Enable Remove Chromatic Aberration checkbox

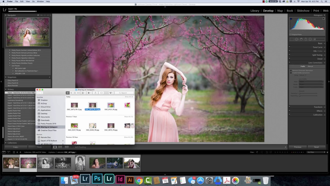pyautogui.click(x=291, y=71)
